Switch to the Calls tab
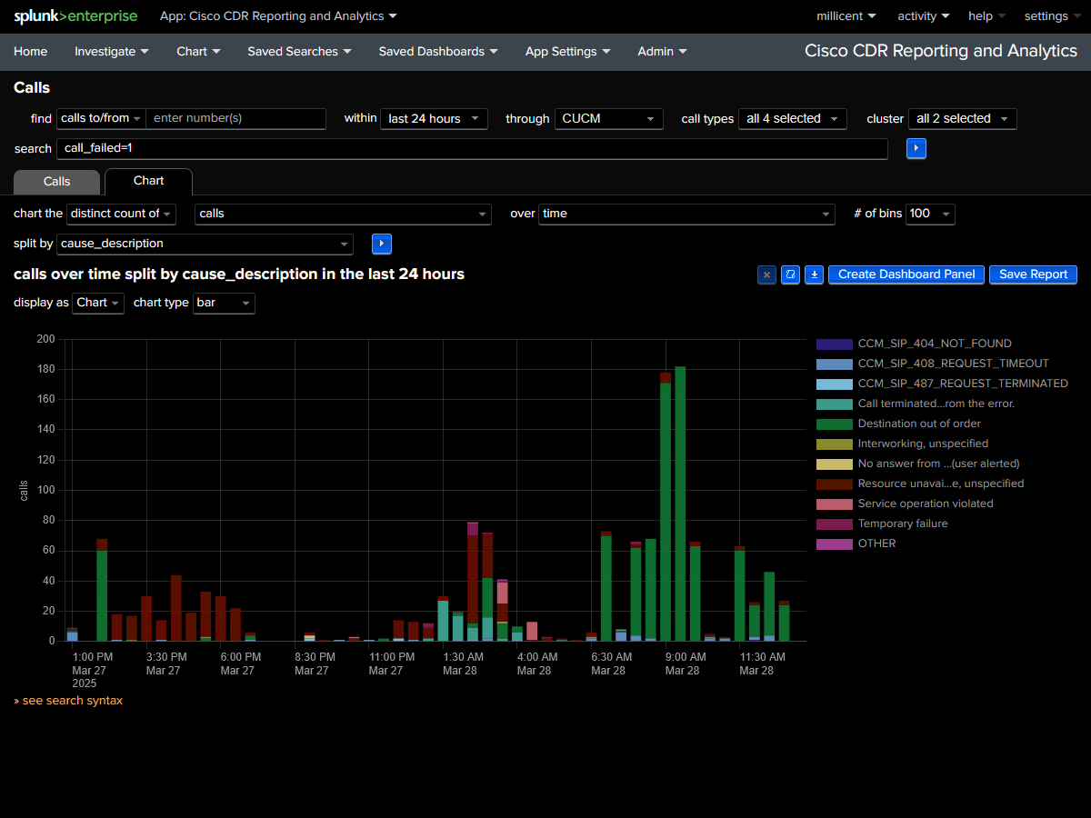This screenshot has width=1091, height=818. pyautogui.click(x=56, y=182)
